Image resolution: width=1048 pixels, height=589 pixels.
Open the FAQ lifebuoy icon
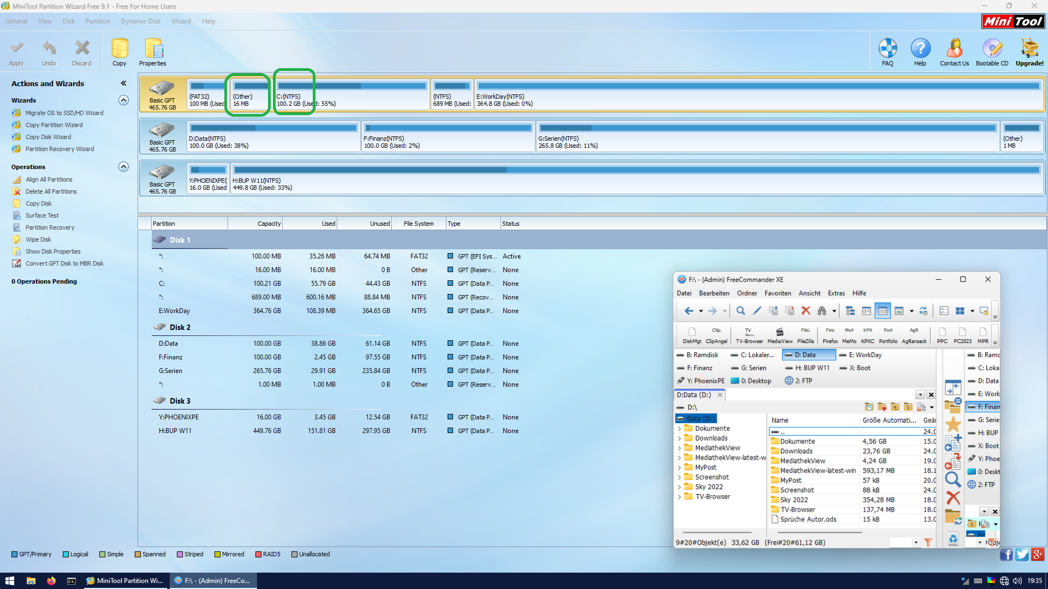tap(888, 49)
